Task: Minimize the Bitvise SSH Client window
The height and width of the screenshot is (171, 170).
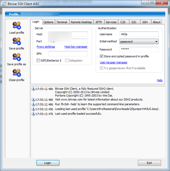Action: (x=145, y=3)
